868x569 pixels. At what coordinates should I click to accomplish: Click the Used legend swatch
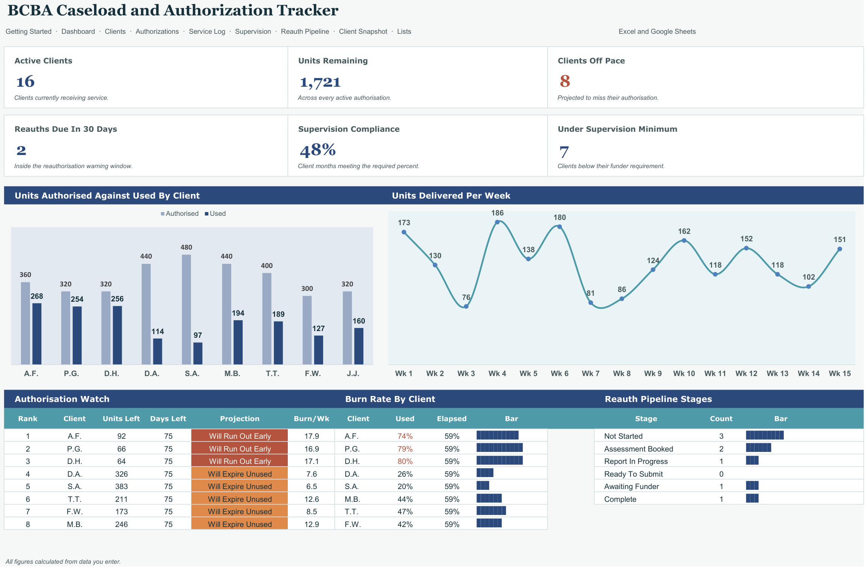(206, 214)
